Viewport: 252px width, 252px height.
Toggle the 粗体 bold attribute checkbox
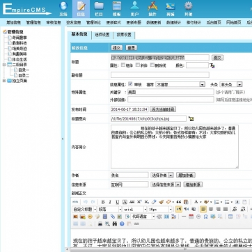(x=123, y=65)
